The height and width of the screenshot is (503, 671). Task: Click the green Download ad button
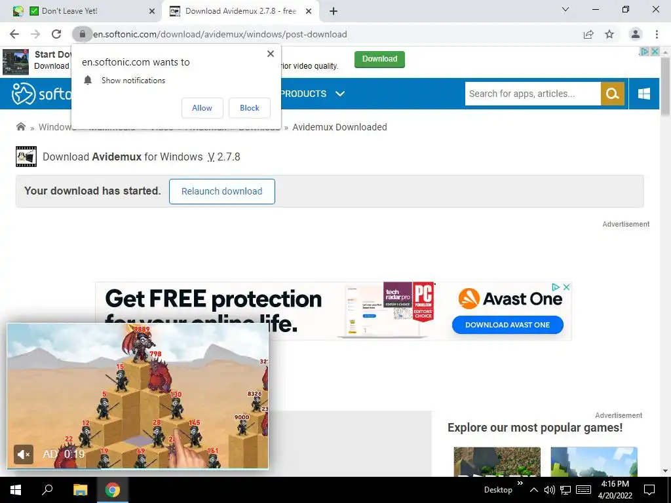coord(379,59)
